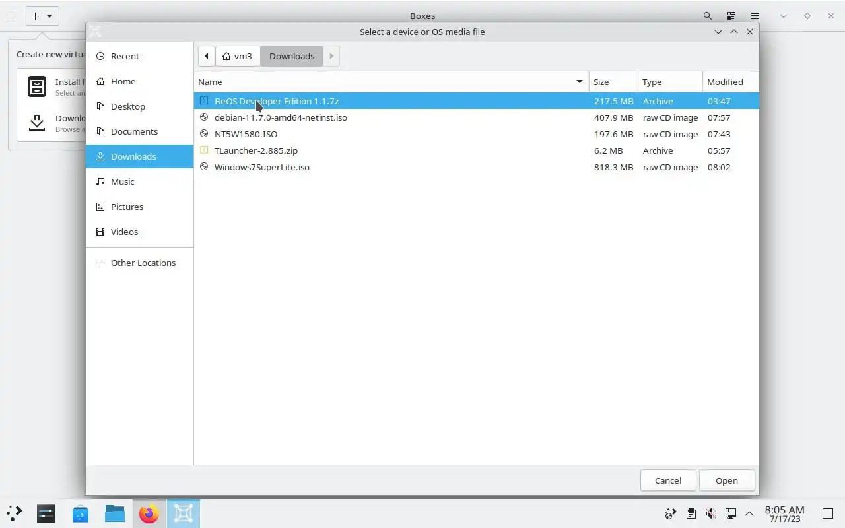Screen dimensions: 845x528
Task: Select BeOS Developer Edition 1.1.7z file
Action: [477, 101]
